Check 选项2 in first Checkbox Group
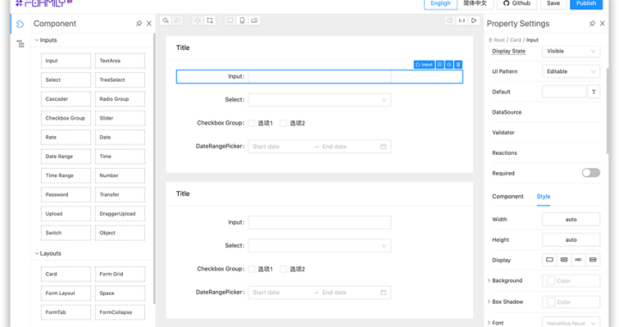619x327 pixels. pos(283,123)
